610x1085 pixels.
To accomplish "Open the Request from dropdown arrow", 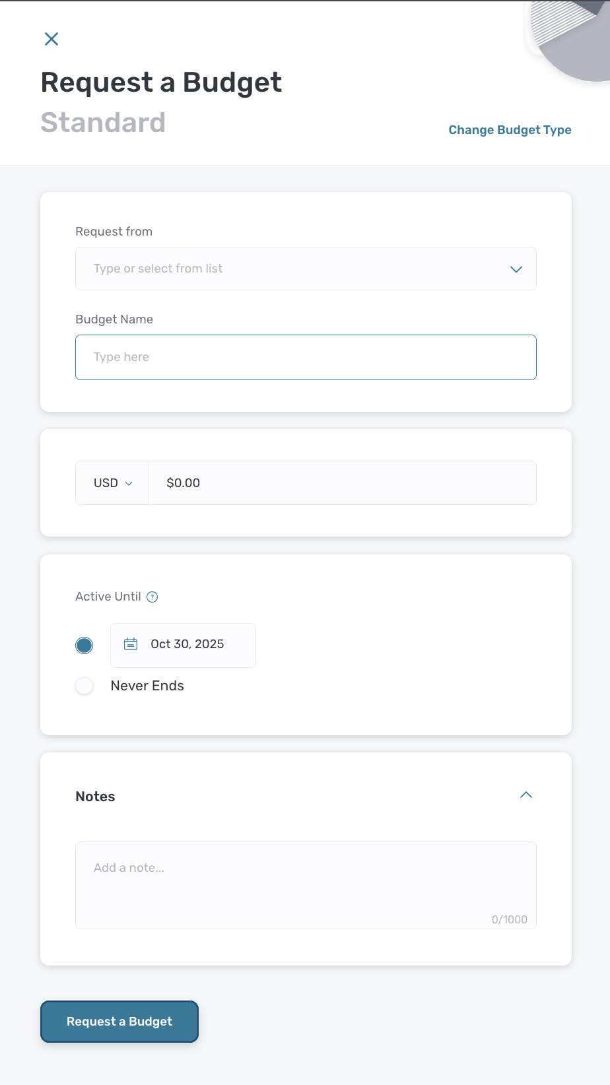I will coord(516,269).
